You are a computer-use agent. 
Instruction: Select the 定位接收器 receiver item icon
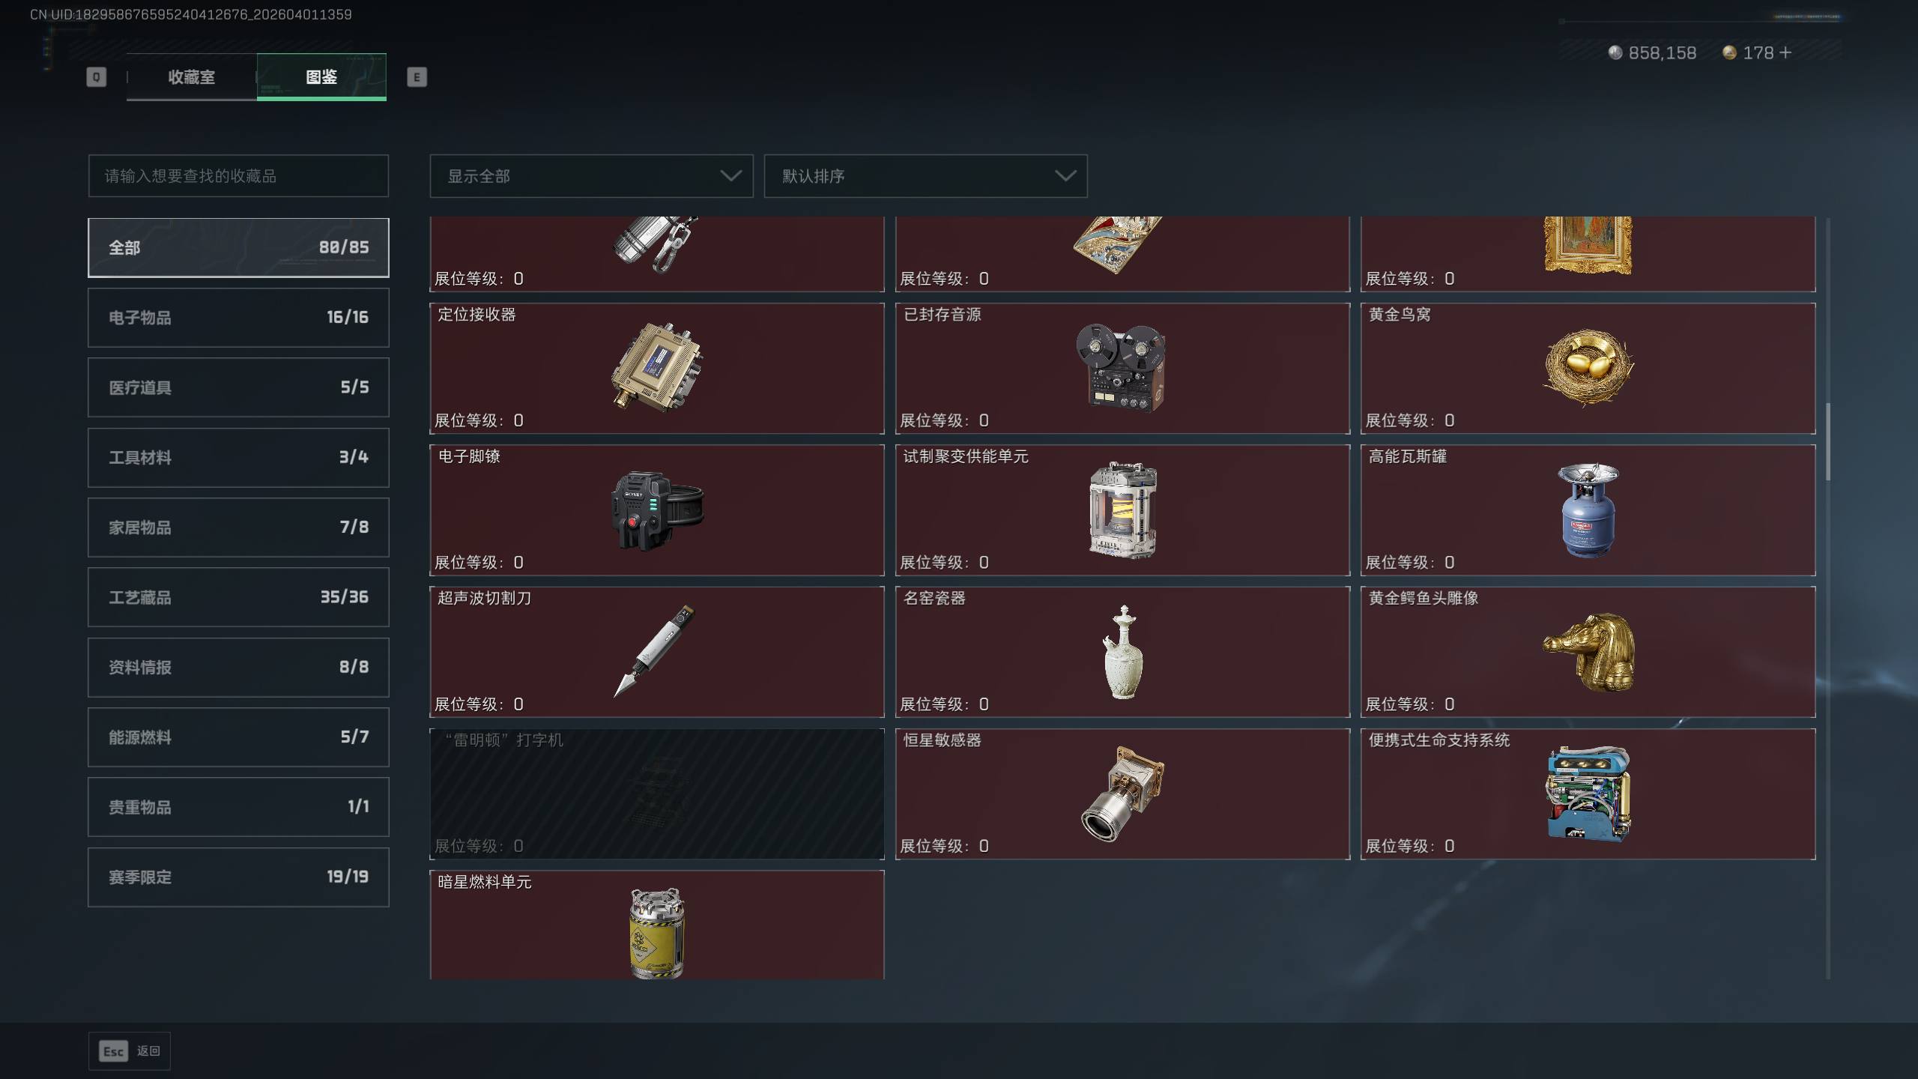pos(657,366)
